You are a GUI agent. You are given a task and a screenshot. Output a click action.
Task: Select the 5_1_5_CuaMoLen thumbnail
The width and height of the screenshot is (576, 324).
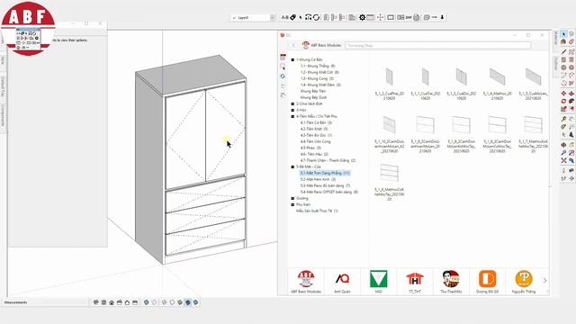[x=533, y=76]
